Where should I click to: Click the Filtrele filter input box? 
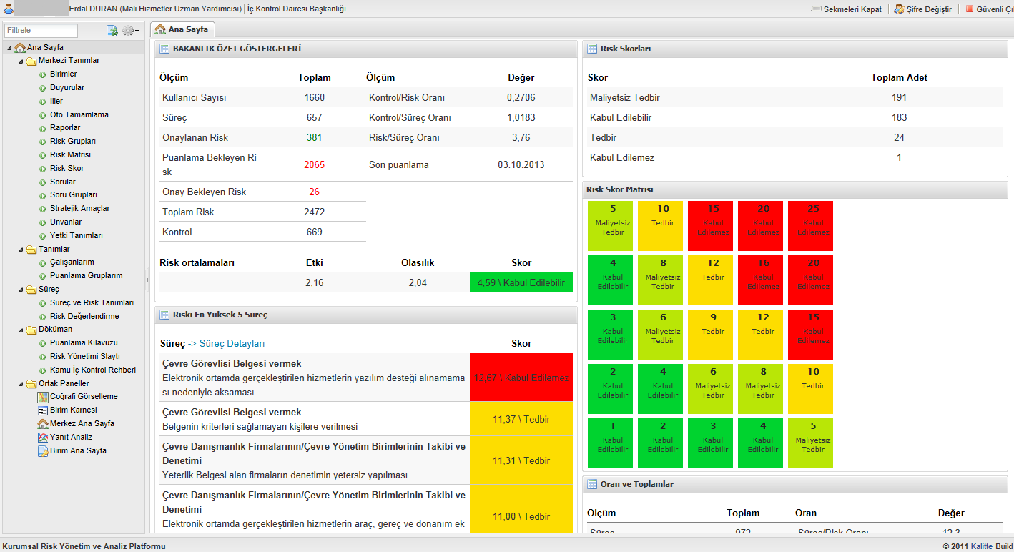tap(41, 31)
